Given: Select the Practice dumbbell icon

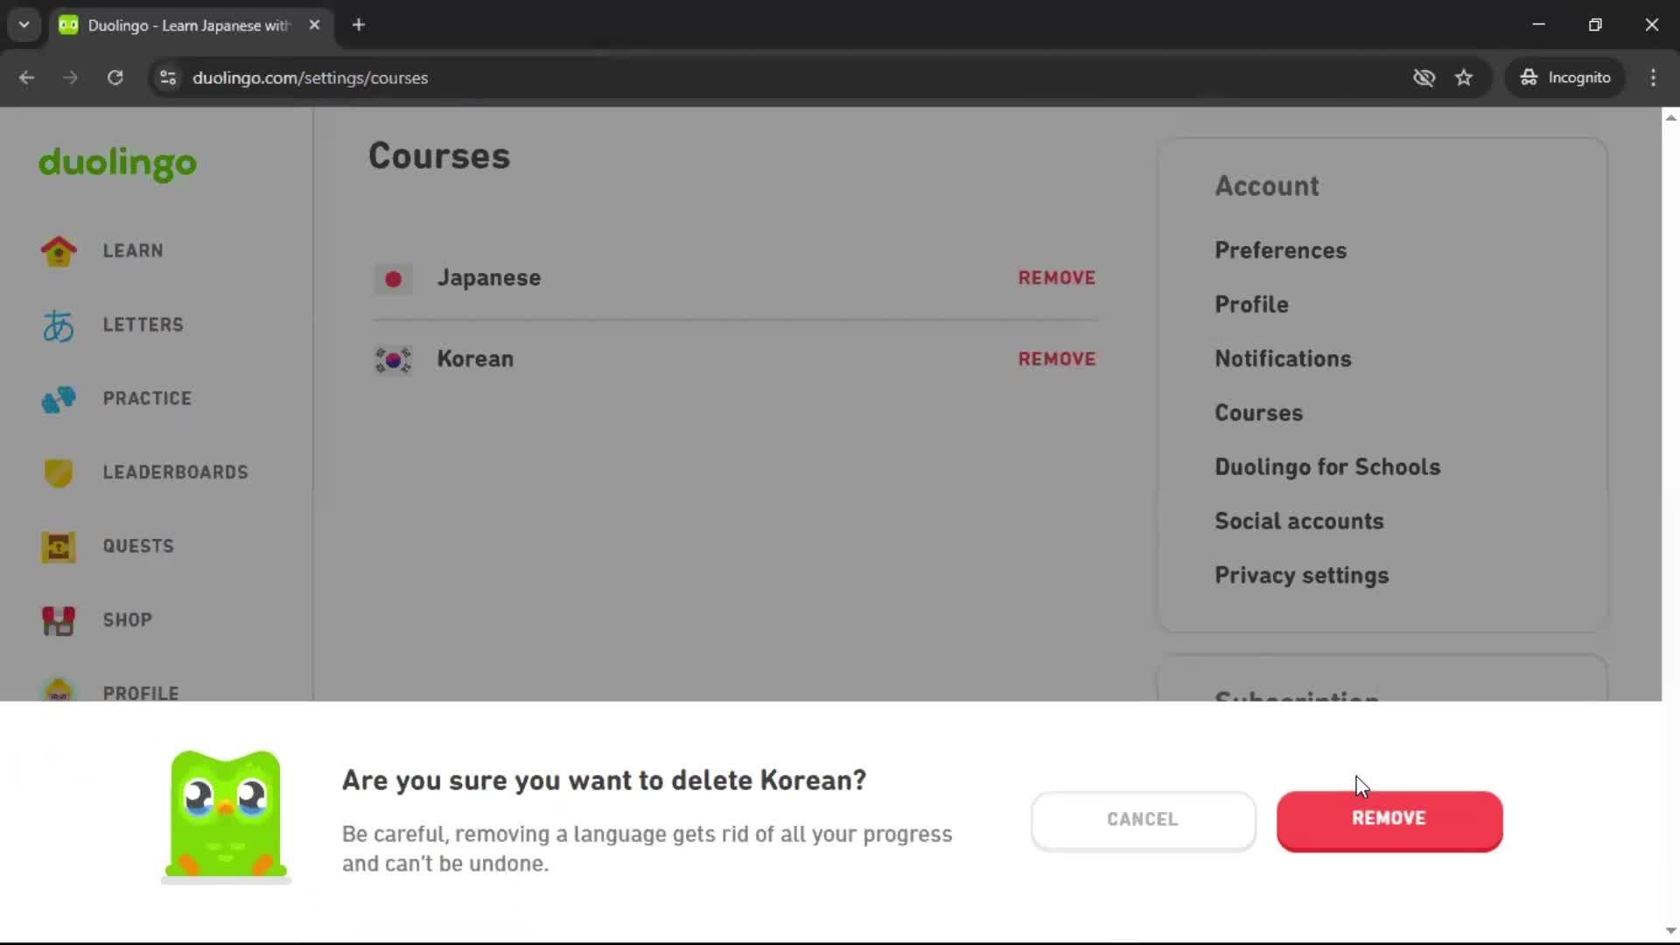Looking at the screenshot, I should (x=59, y=399).
